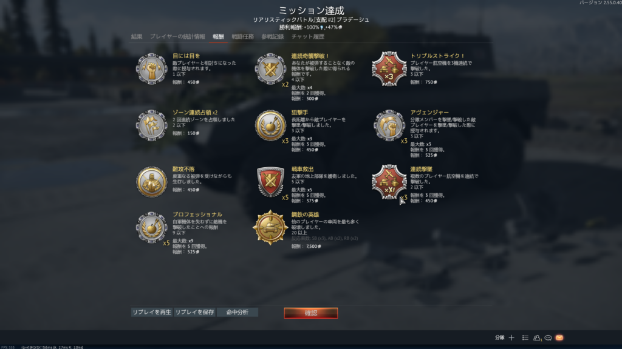Switch to the 結果 tab
Image resolution: width=622 pixels, height=349 pixels.
coord(137,36)
